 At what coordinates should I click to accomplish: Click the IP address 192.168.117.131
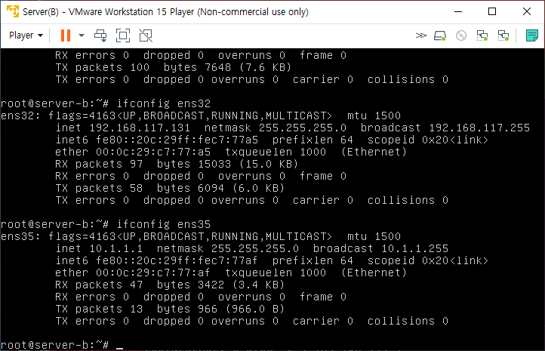(140, 128)
